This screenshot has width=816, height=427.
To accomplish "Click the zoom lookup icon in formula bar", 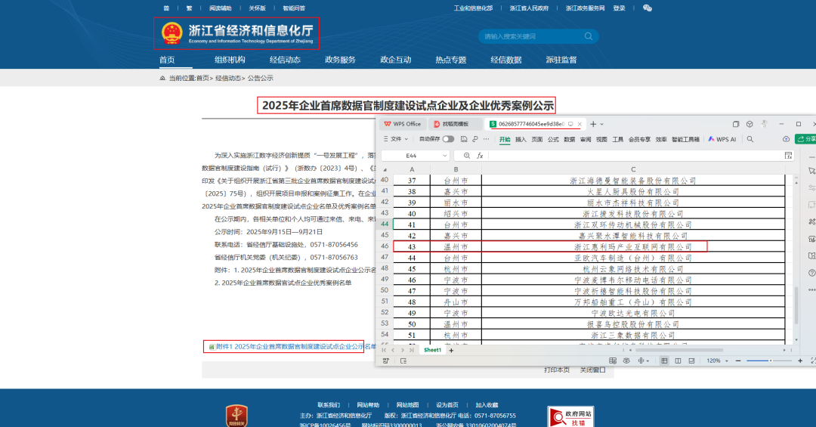I will click(467, 156).
